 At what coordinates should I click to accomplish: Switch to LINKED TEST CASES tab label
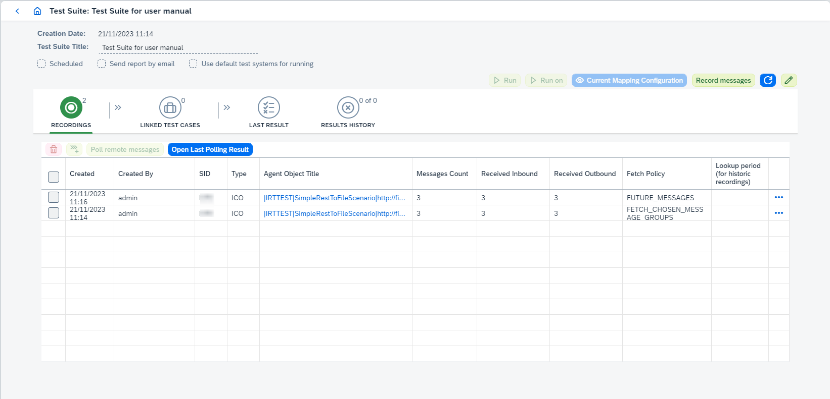coord(170,125)
